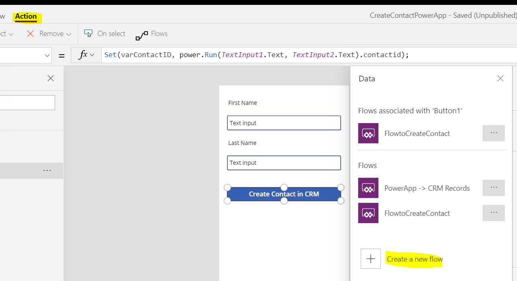The image size is (517, 281).
Task: Click the plus icon beside Create a new flow
Action: tap(370, 259)
